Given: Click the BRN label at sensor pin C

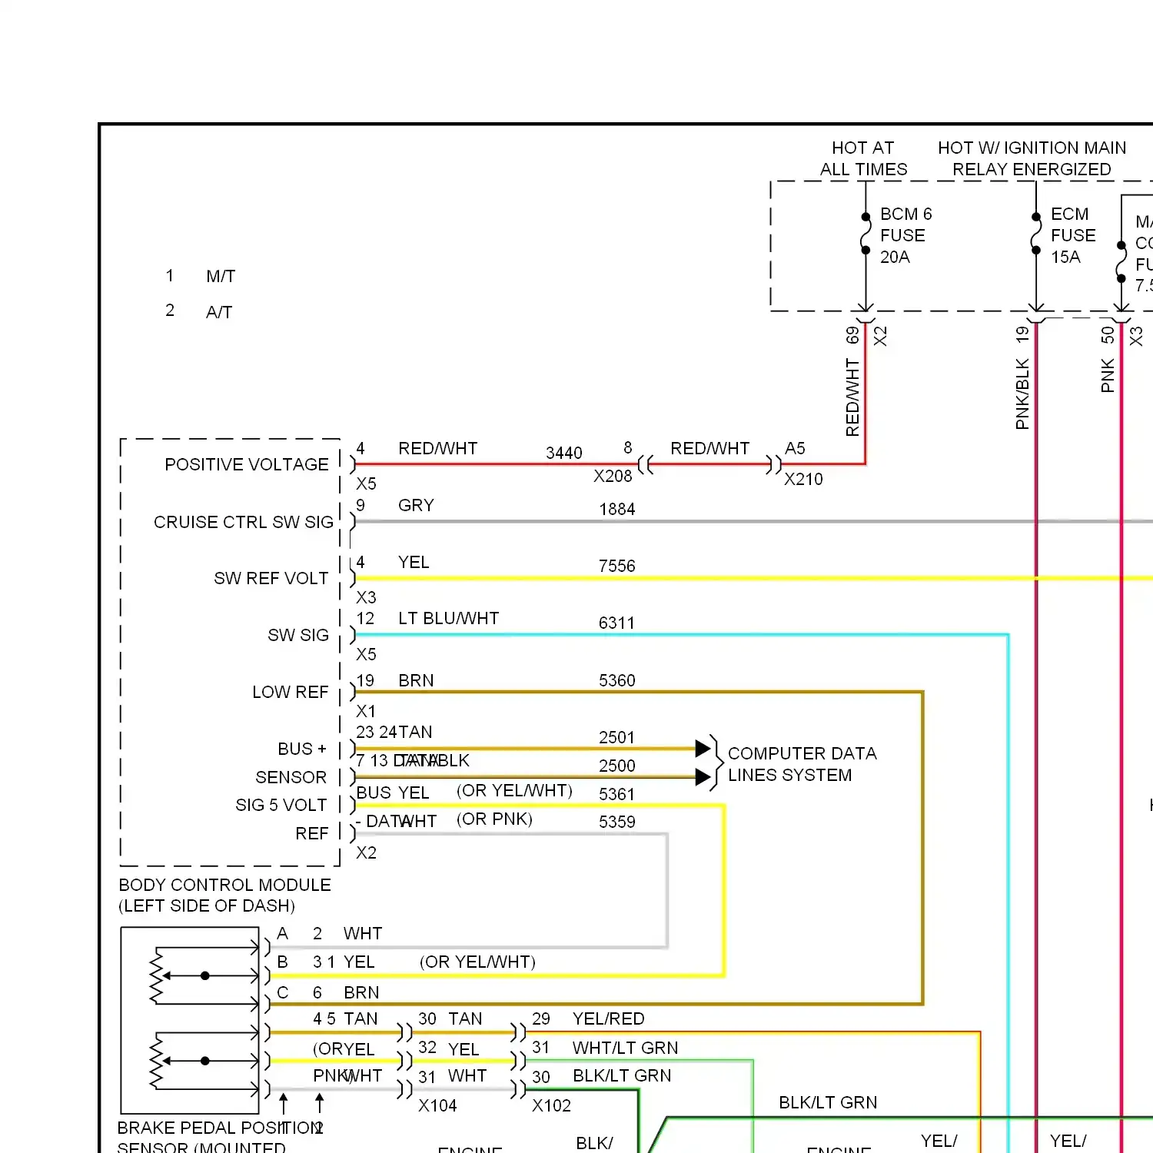Looking at the screenshot, I should pos(361,992).
